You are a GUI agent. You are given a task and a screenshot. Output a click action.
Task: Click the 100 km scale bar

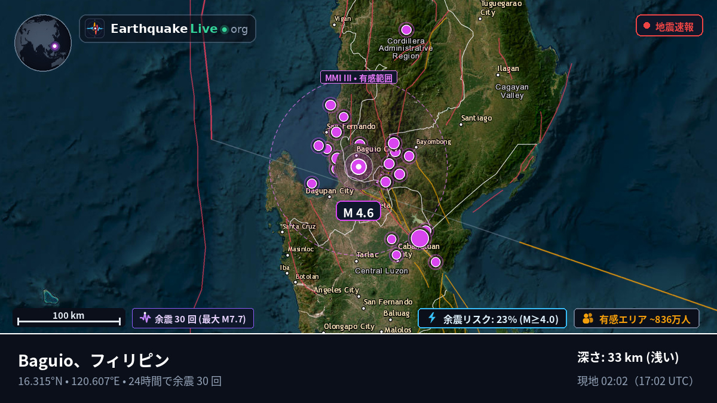pos(69,318)
